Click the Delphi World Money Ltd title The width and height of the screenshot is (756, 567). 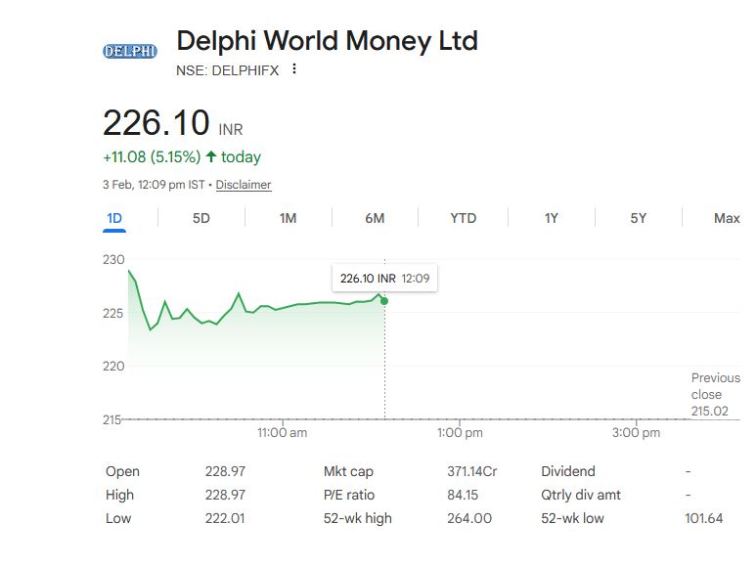click(327, 41)
